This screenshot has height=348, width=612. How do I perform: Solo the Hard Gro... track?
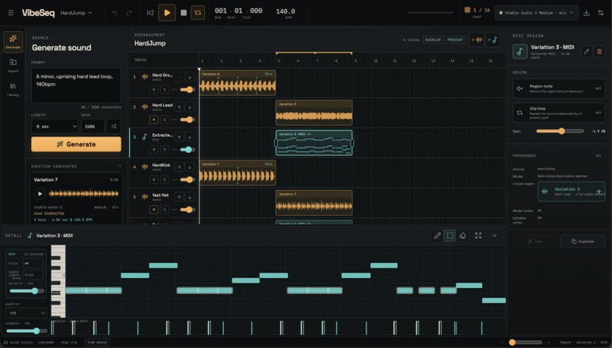165,90
